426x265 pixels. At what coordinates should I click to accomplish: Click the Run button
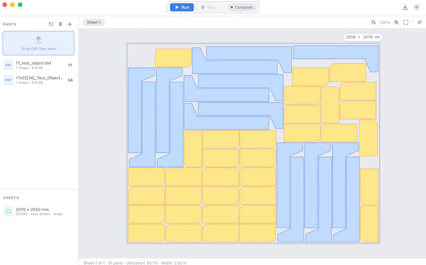click(x=182, y=7)
